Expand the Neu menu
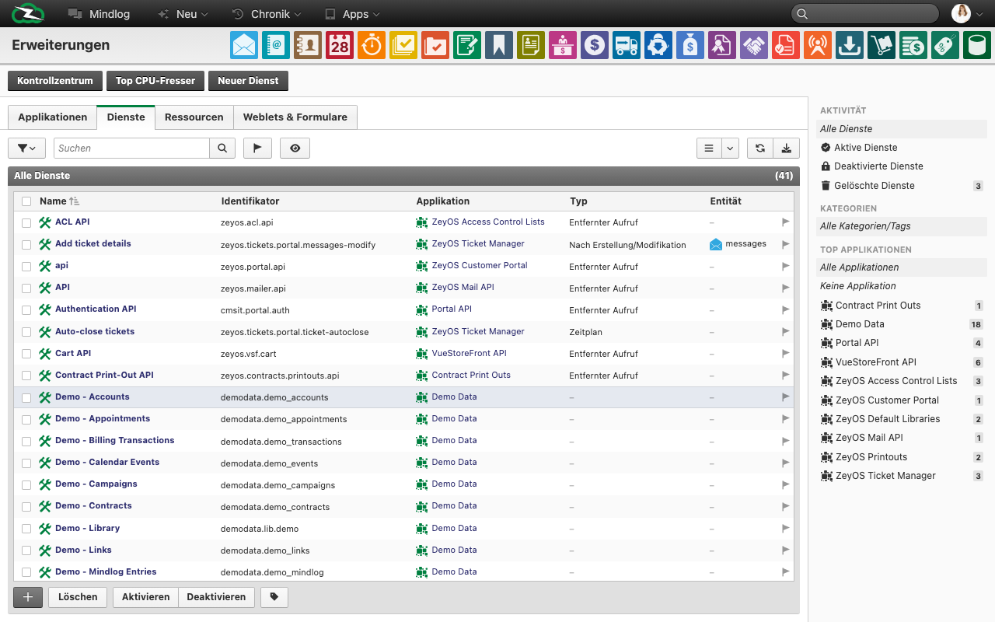The height and width of the screenshot is (622, 995). (x=183, y=14)
